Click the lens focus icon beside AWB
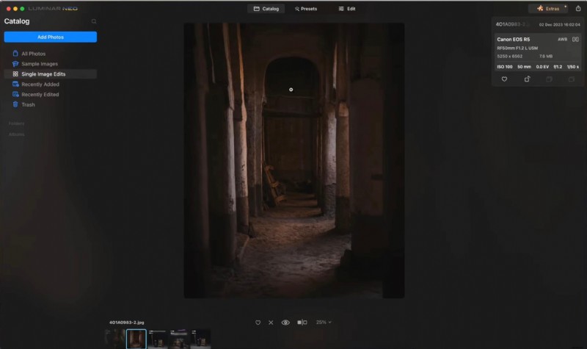Image resolution: width=587 pixels, height=349 pixels. (575, 40)
